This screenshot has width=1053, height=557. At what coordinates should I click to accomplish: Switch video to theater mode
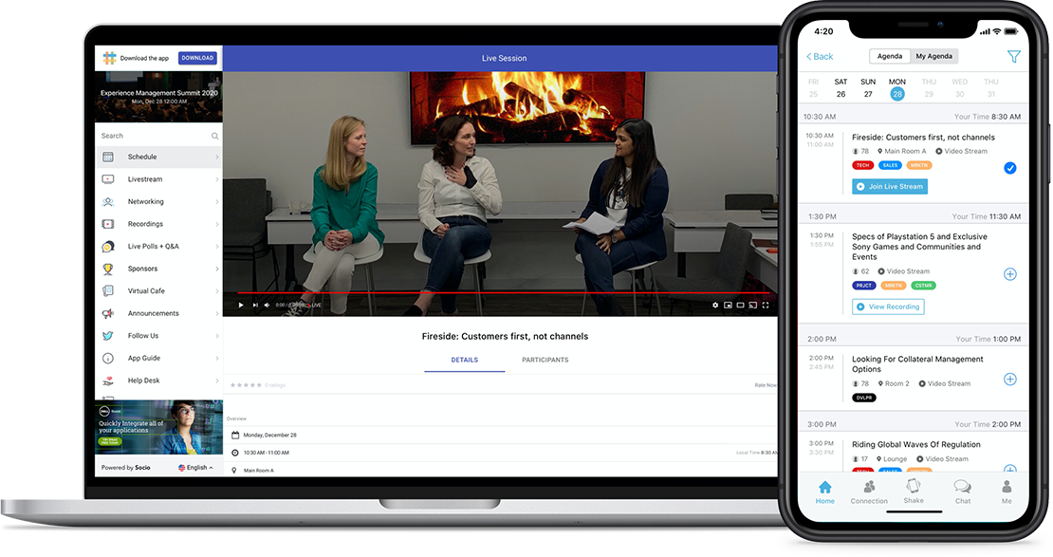pos(740,305)
